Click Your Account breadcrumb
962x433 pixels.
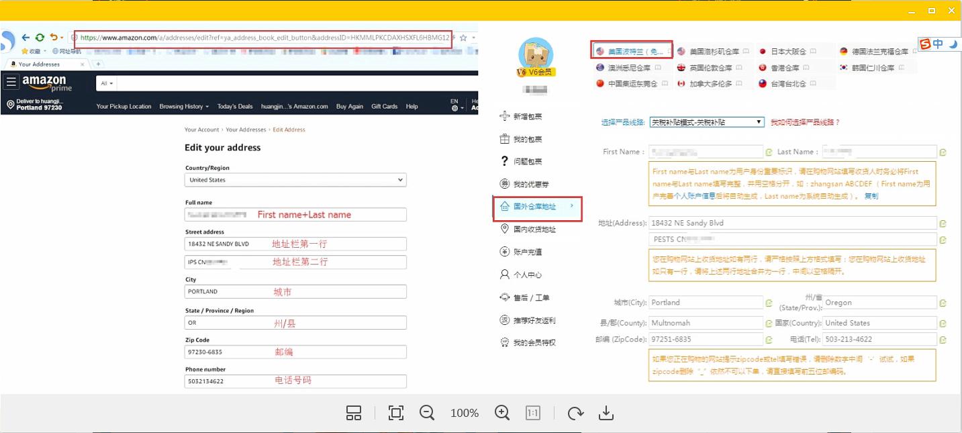coord(202,130)
